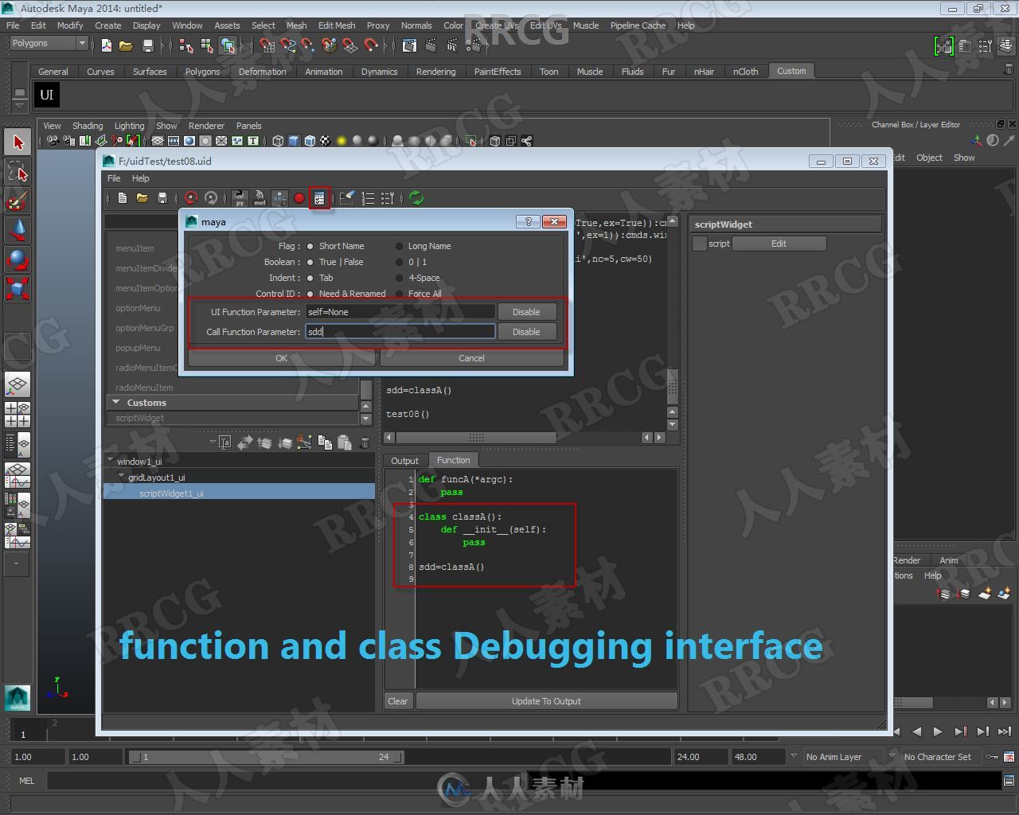Click the help question button in maya dialog
Image resolution: width=1019 pixels, height=815 pixels.
point(527,221)
